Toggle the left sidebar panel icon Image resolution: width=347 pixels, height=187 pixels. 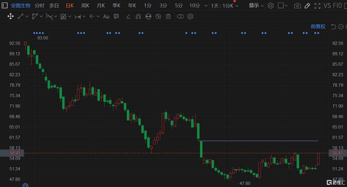(4, 5)
